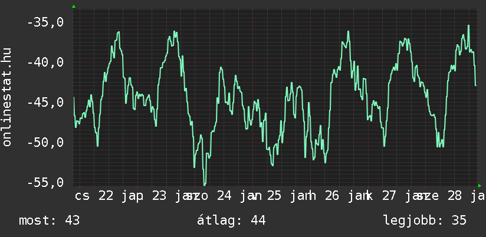Screen dimensions: 486x237
Task: Select date 26 on the time axis
Action: point(332,196)
